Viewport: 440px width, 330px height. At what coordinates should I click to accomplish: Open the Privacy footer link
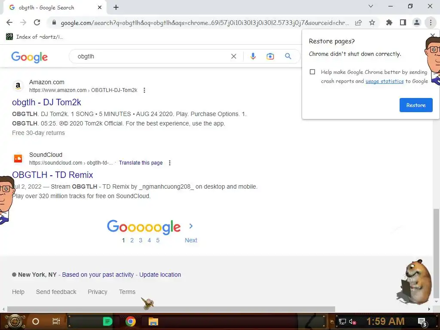[98, 292]
